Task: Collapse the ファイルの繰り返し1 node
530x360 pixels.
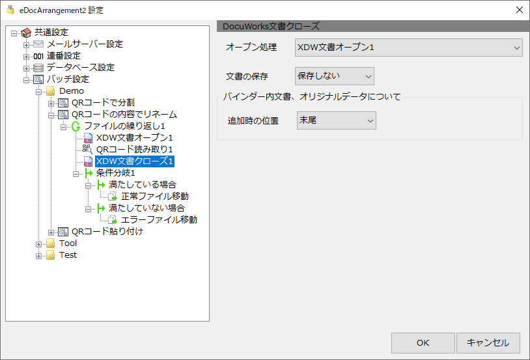Action: (63, 127)
